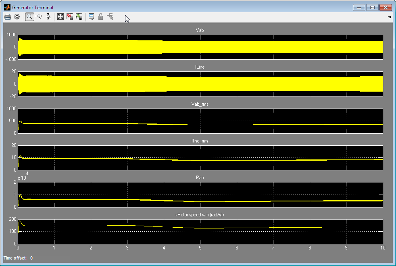Save current axes settings icon
This screenshot has height=266, width=396.
click(x=70, y=17)
